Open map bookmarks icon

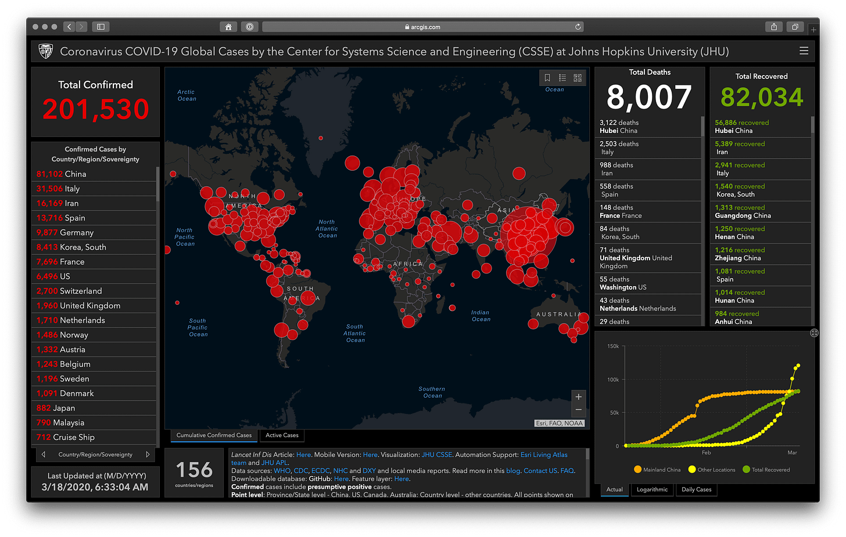coord(547,78)
